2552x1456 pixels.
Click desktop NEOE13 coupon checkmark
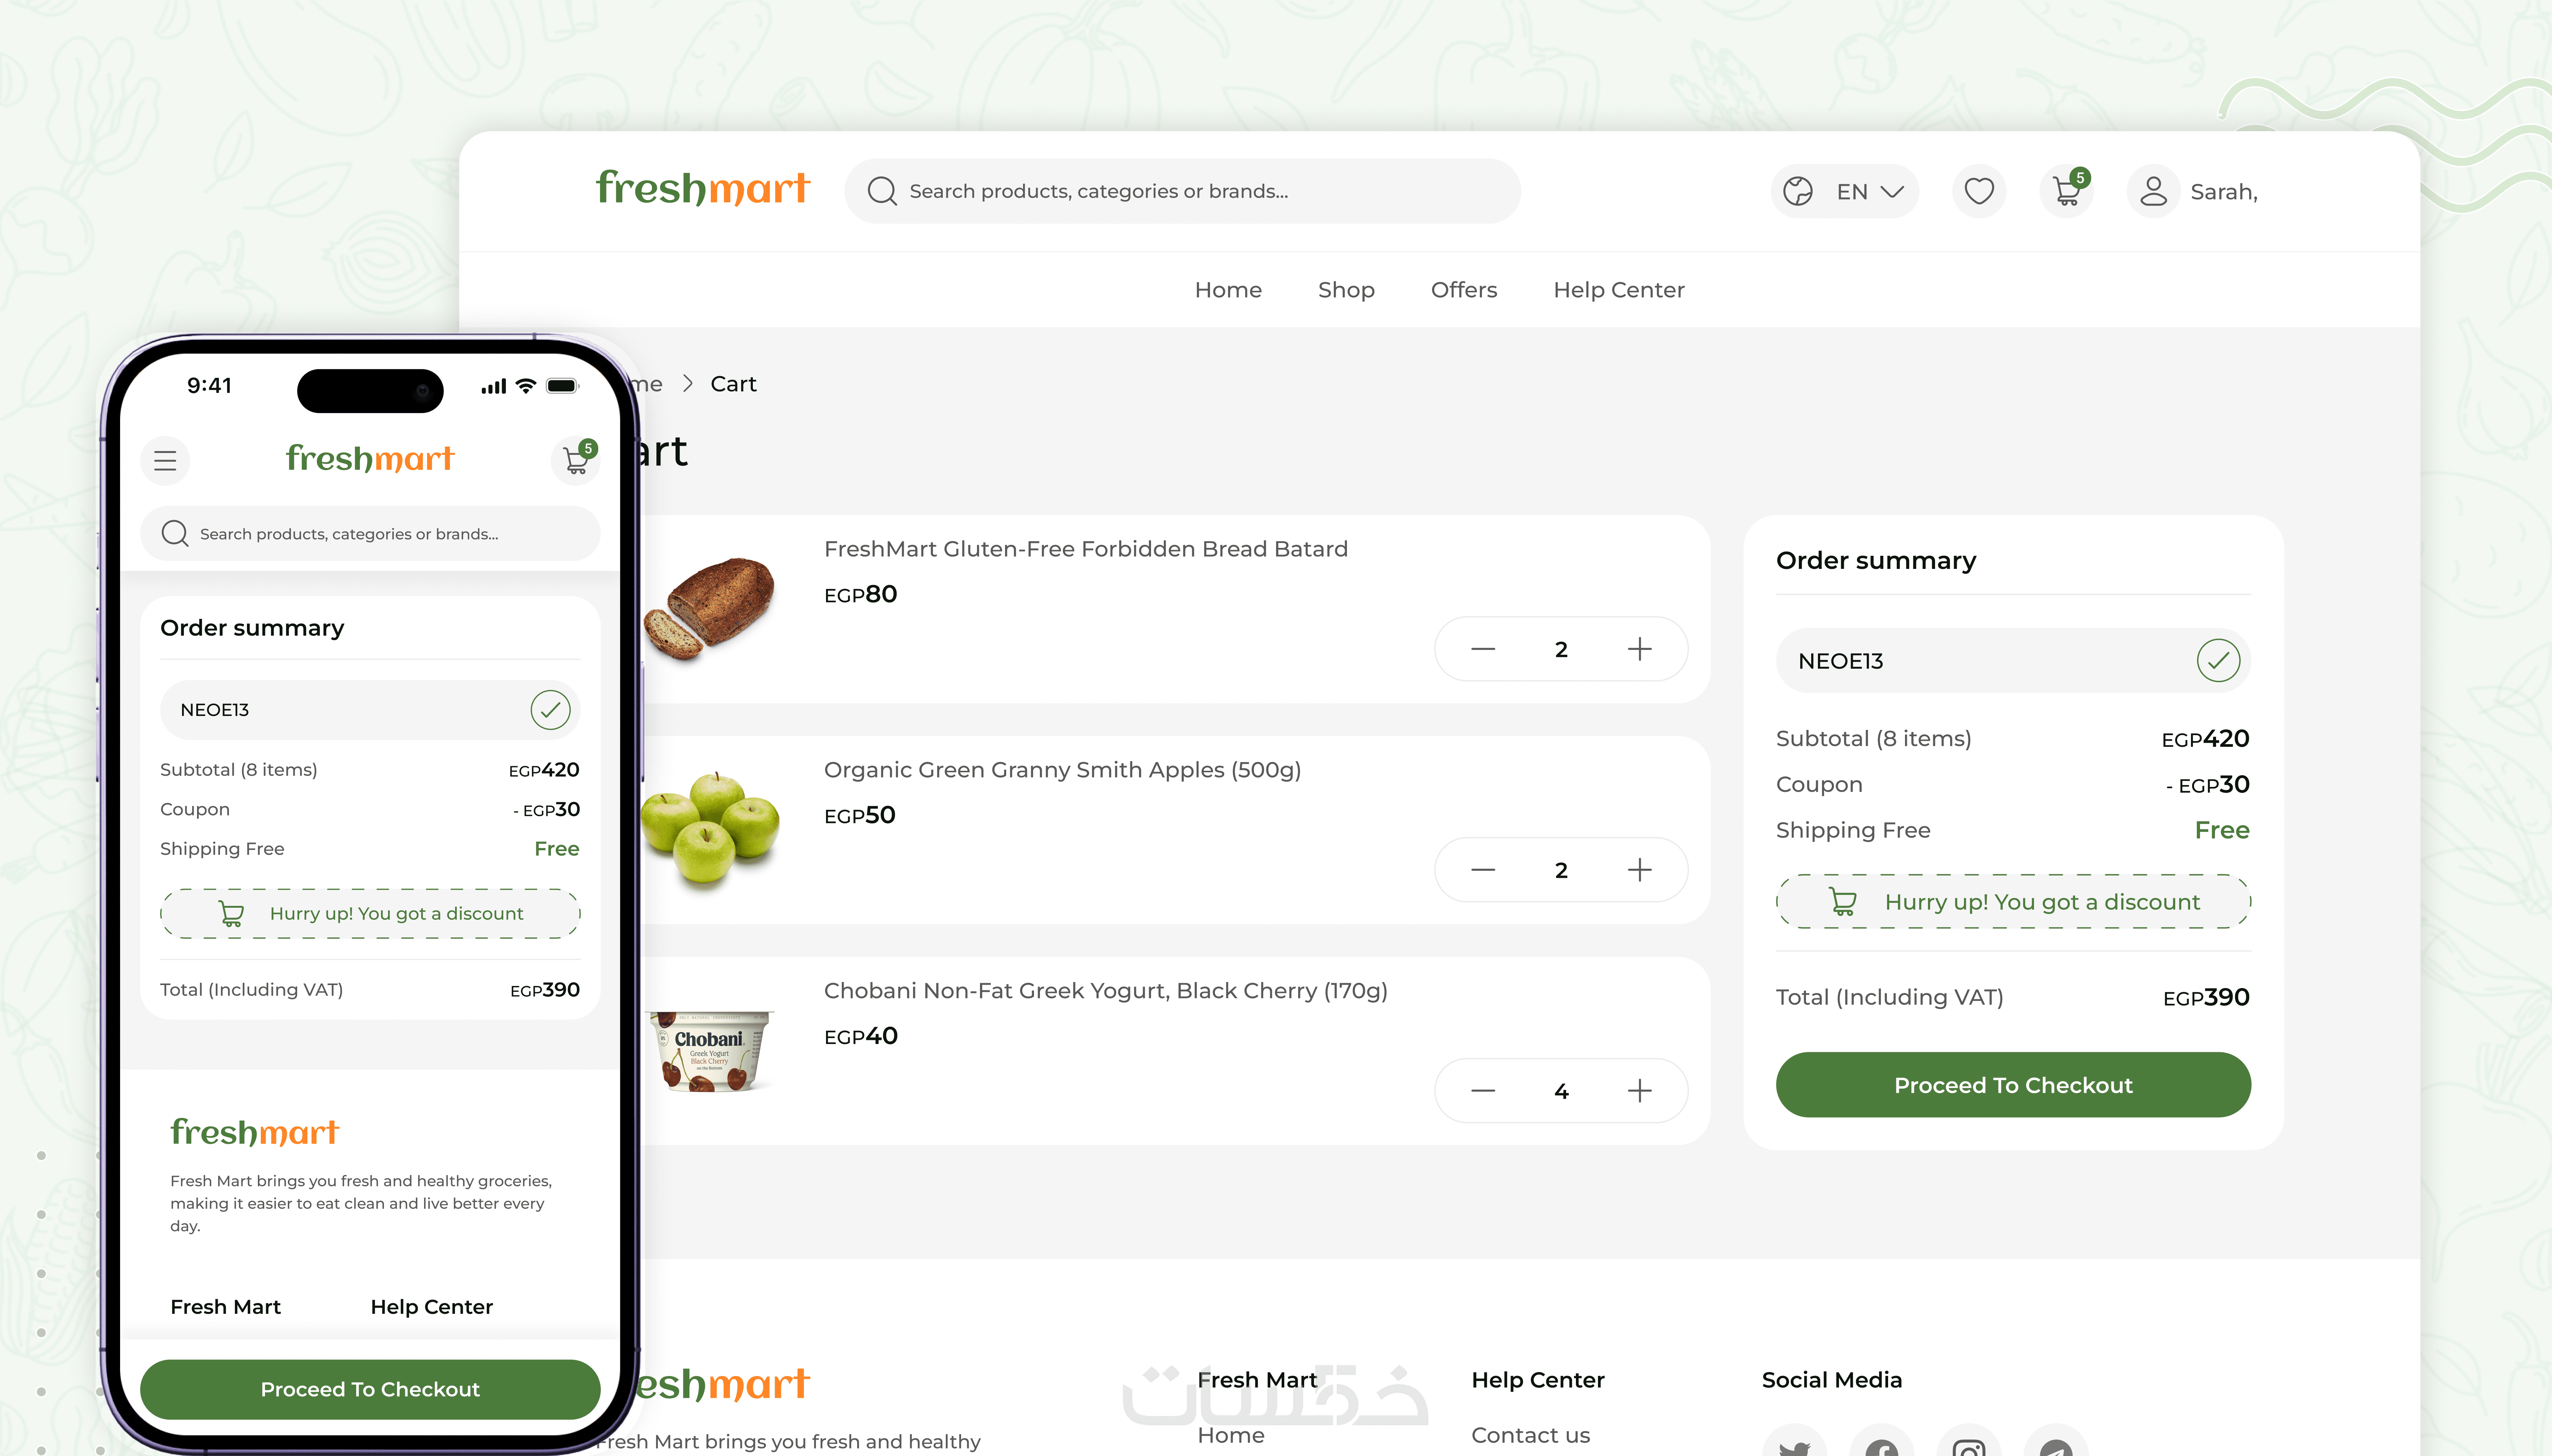[x=2218, y=661]
